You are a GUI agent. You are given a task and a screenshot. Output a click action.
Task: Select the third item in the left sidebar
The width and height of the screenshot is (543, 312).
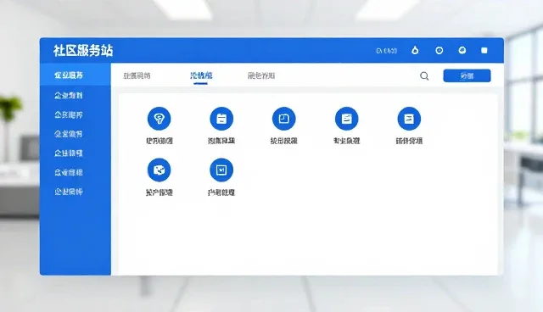click(69, 114)
